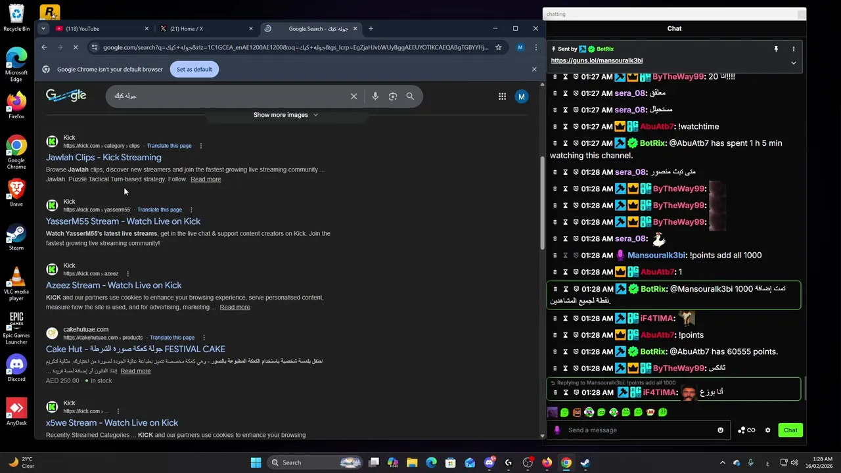841x473 pixels.
Task: Close the YouTube tab
Action: [x=147, y=29]
